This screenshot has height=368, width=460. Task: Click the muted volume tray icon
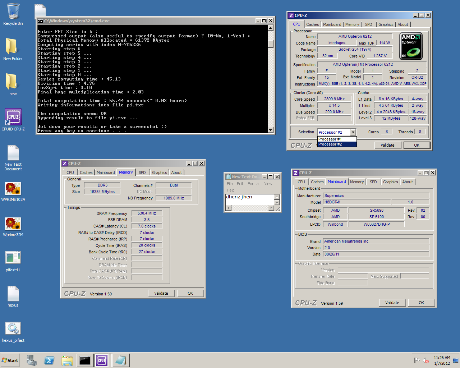[426, 360]
